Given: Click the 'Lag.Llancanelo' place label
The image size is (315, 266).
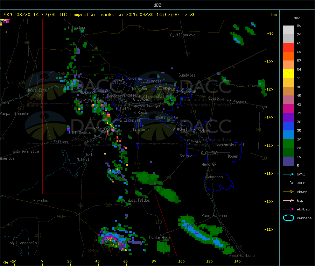Looking at the screenshot, I should click(x=22, y=243).
